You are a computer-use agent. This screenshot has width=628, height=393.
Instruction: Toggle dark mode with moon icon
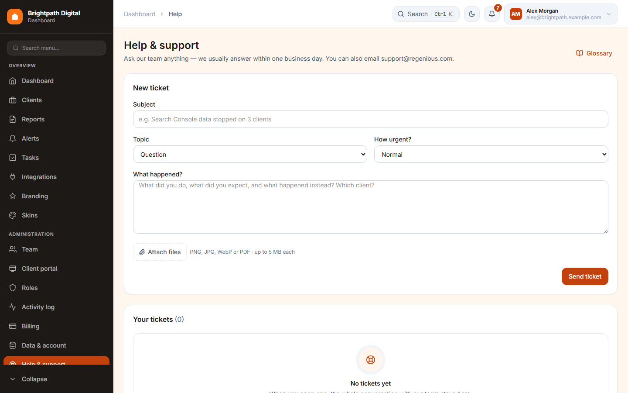pos(472,14)
